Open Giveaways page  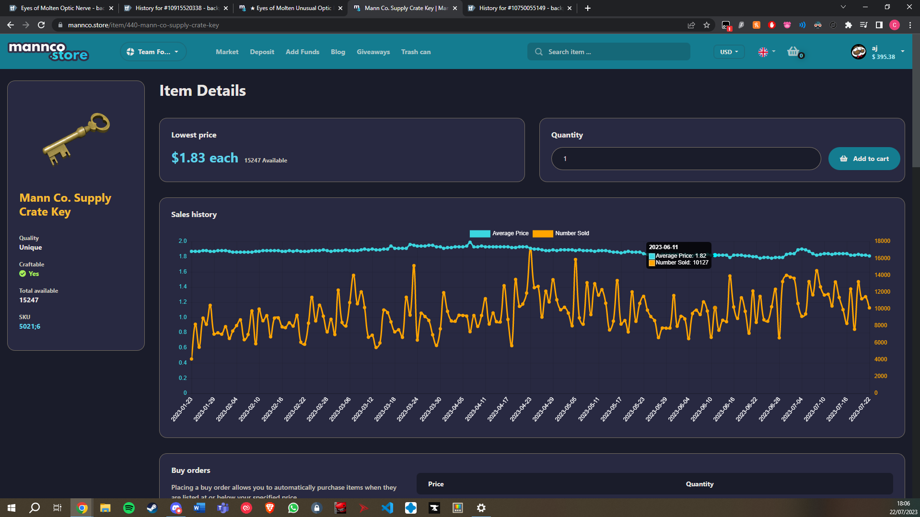373,52
